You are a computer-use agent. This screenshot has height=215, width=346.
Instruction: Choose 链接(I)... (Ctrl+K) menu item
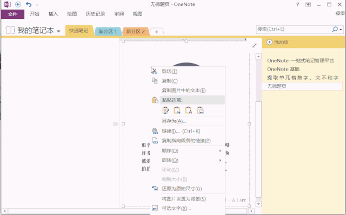click(x=187, y=131)
